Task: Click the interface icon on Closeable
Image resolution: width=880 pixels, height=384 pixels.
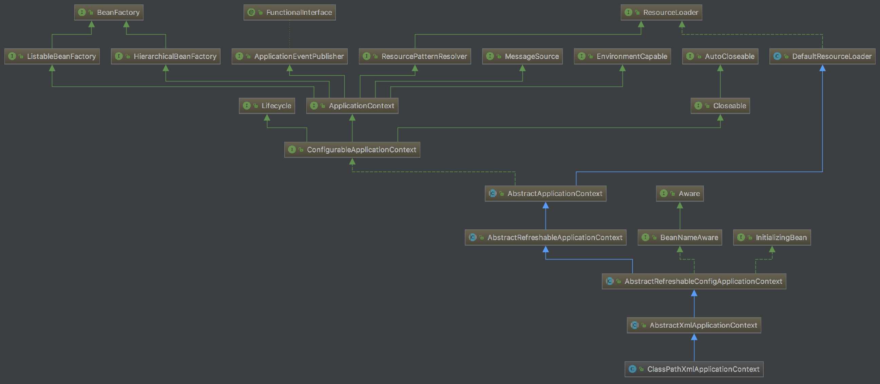Action: click(x=698, y=105)
